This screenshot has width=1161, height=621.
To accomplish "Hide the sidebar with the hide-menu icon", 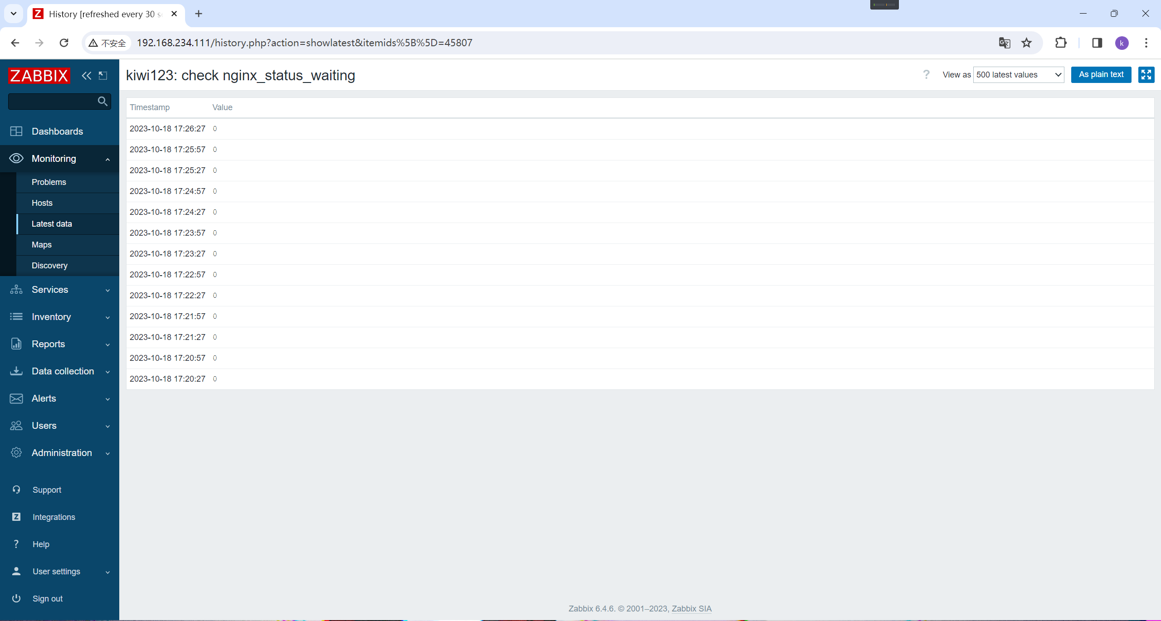I will coord(103,76).
